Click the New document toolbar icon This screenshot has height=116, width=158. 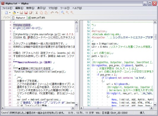click(6, 13)
